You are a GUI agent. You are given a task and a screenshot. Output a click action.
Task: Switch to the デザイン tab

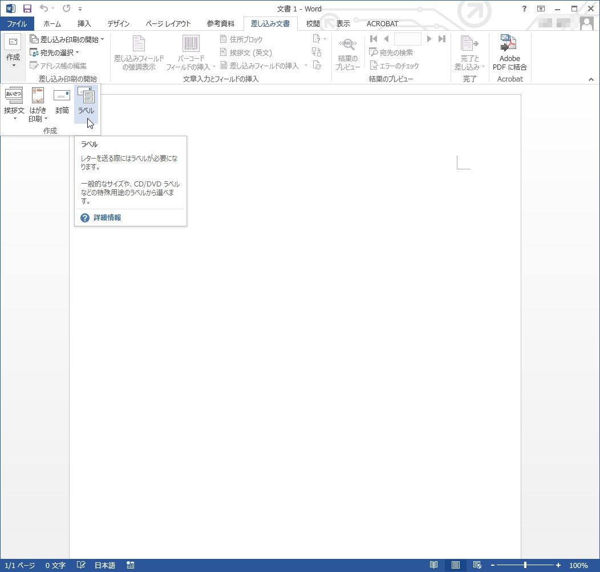tap(118, 24)
